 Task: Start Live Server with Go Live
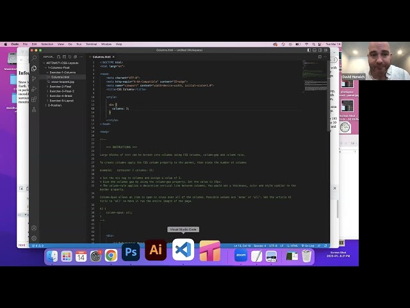click(307, 246)
